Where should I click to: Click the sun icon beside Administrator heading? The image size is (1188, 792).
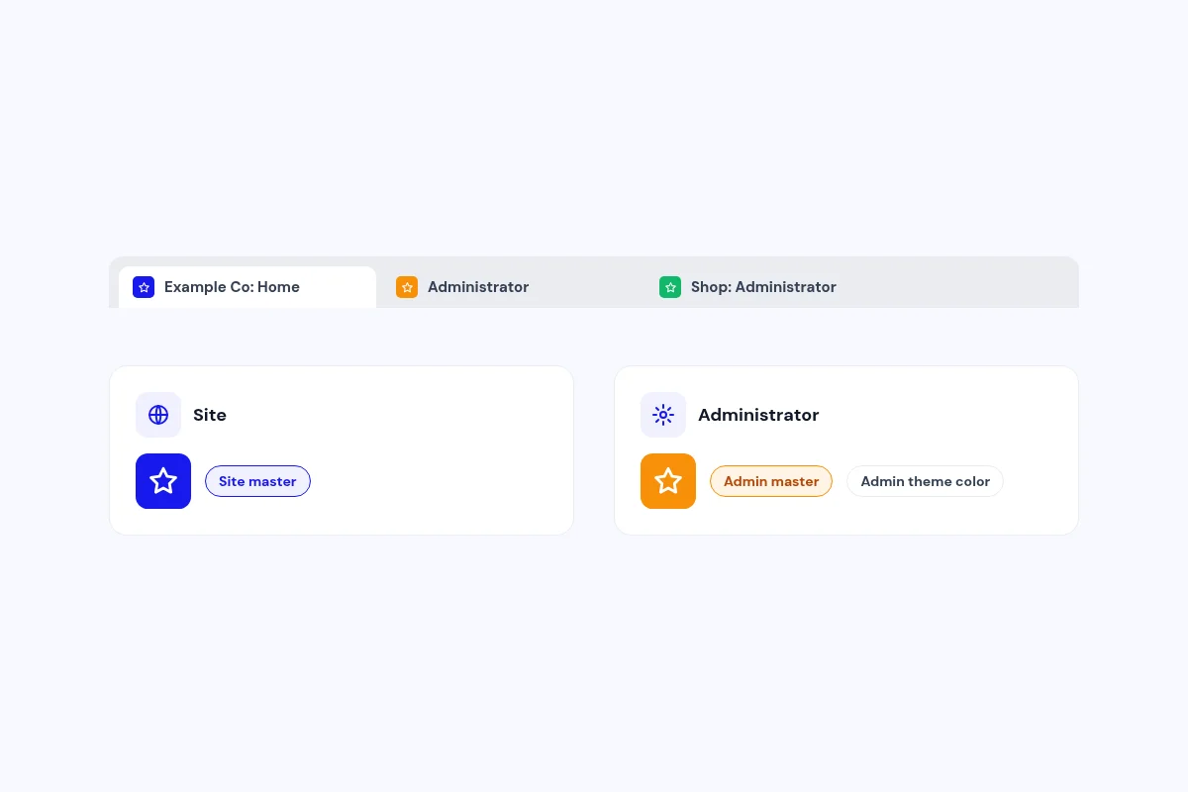coord(663,415)
